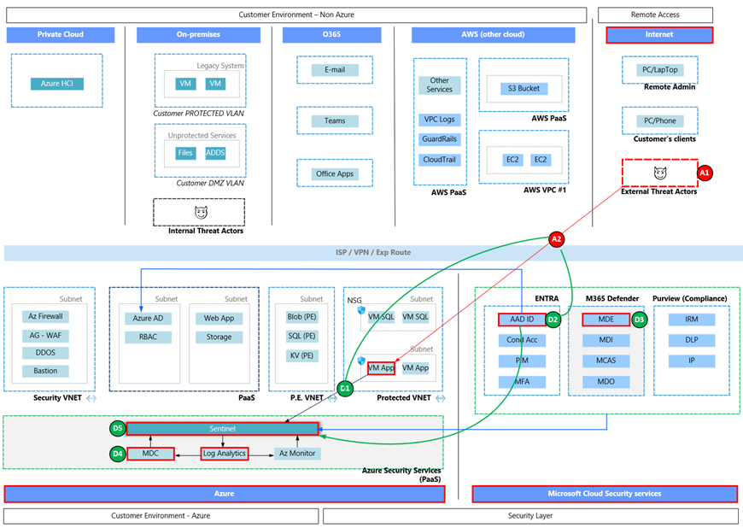Click the ISP / VPN / Exp Route band
The image size is (743, 528).
point(373,253)
